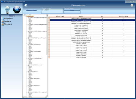This screenshot has height=99, width=136.
Task: Collapse the [1188057] ВЛ-220 КГРЭС-Мотордеталь node
Action: [27, 92]
